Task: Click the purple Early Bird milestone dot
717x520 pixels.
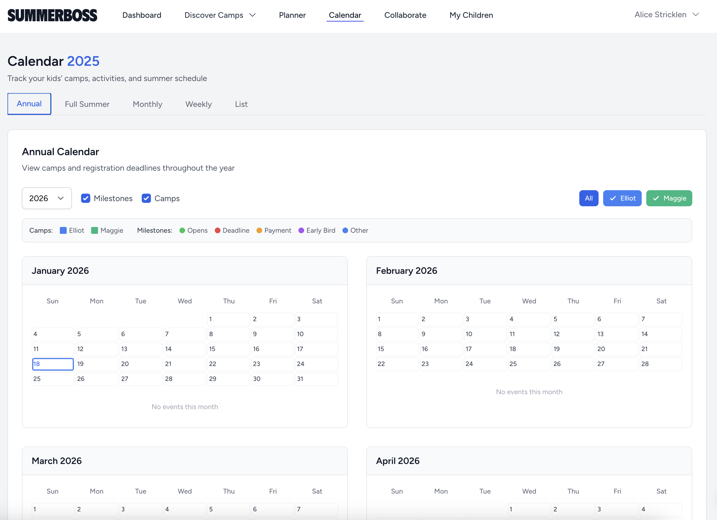Action: tap(301, 230)
